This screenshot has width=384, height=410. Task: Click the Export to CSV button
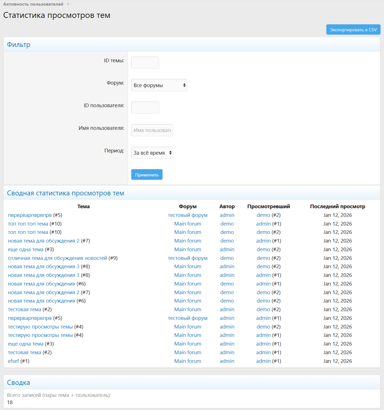coord(353,30)
